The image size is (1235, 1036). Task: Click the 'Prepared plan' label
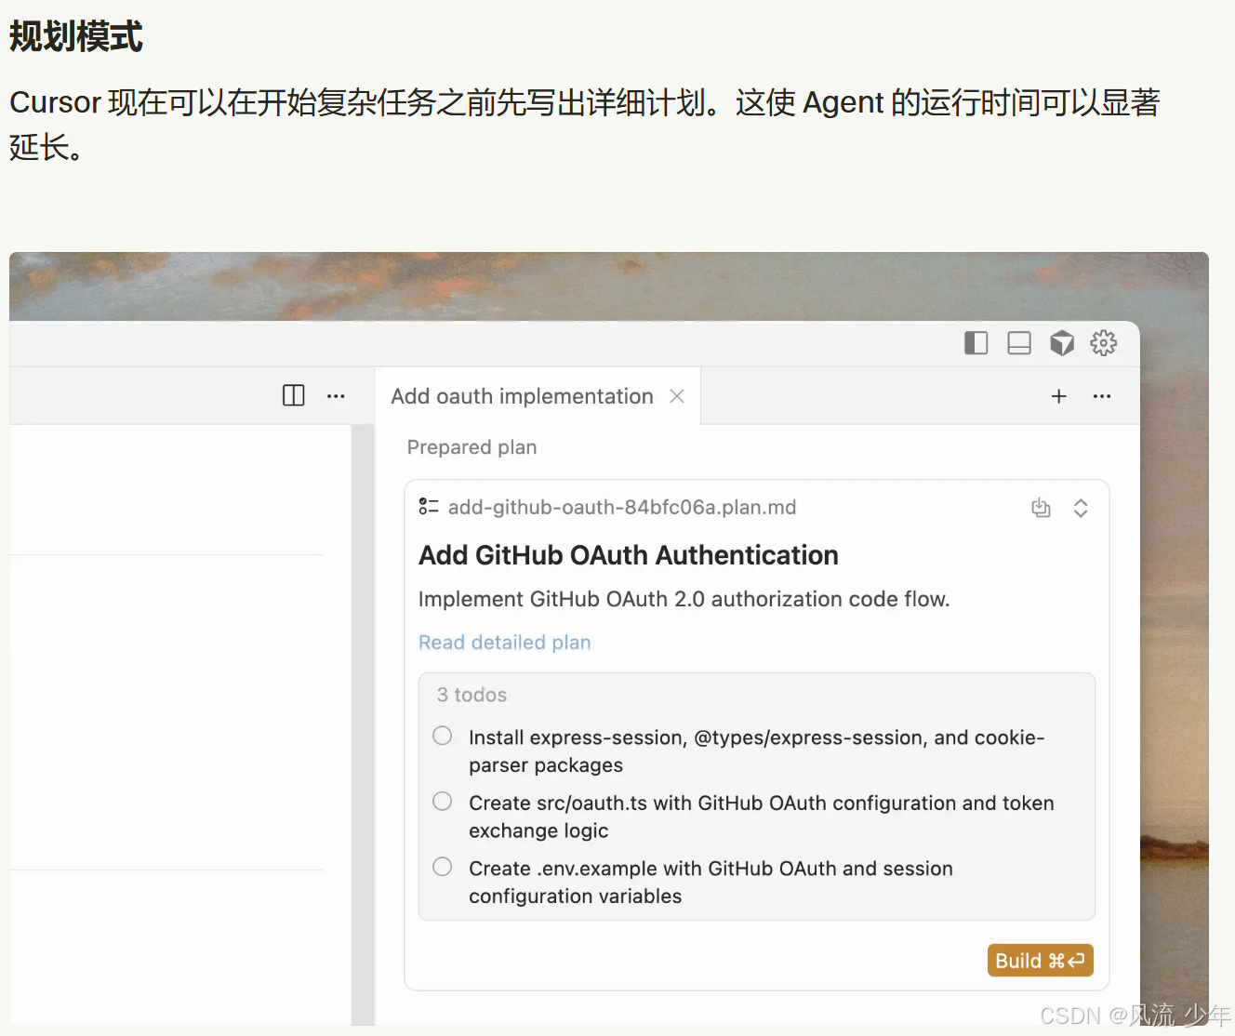pyautogui.click(x=471, y=447)
